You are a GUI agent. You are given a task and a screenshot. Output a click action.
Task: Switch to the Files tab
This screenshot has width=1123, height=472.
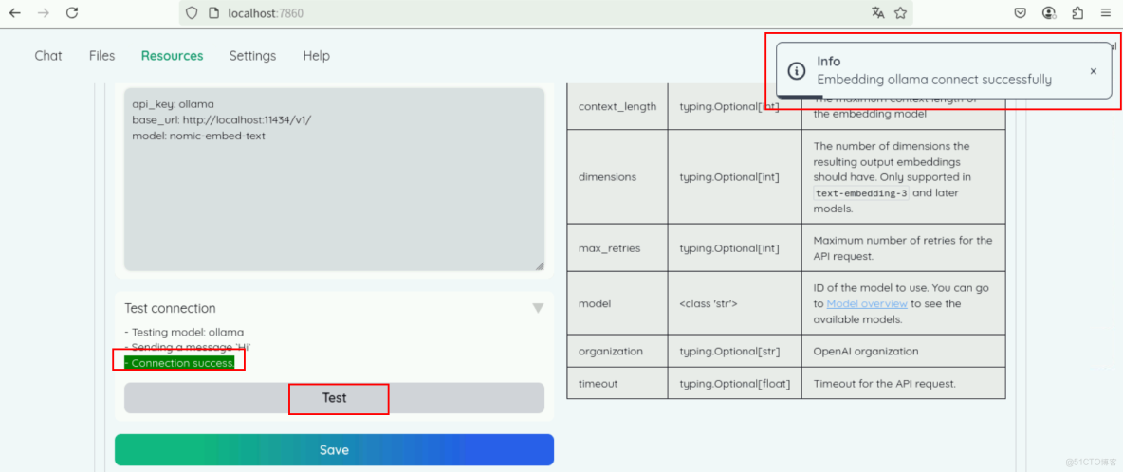click(101, 56)
